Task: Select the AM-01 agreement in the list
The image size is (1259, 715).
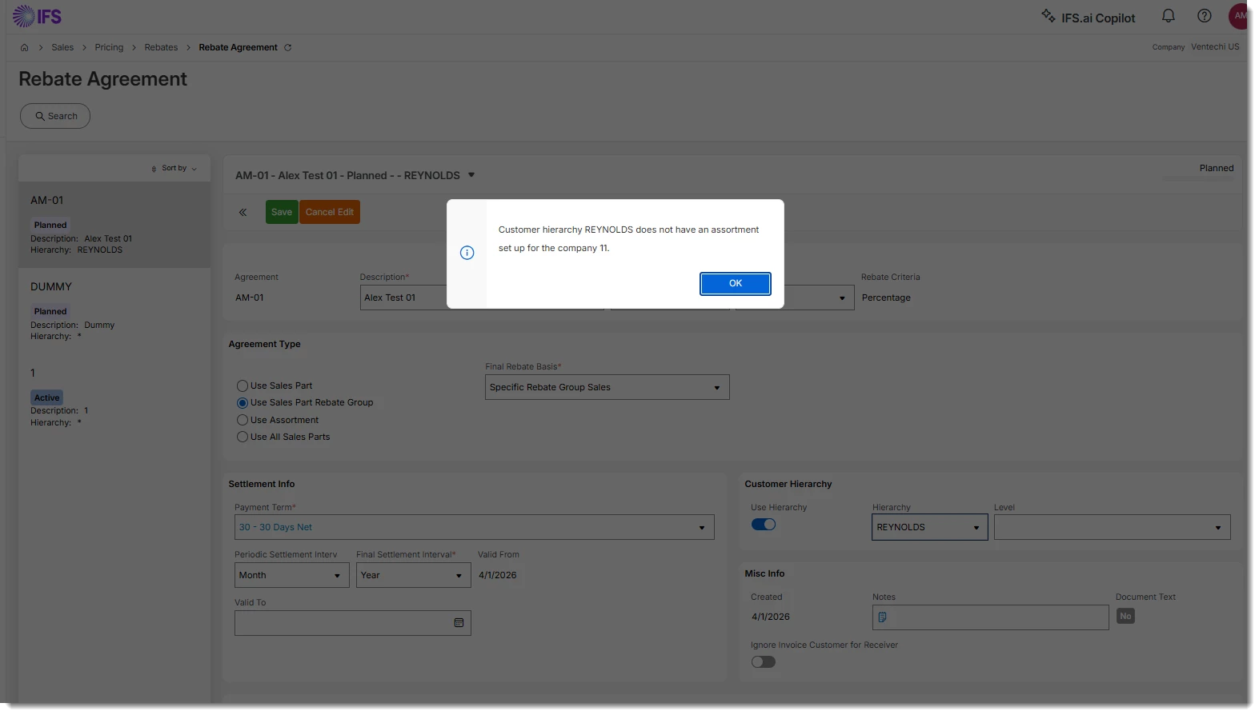Action: point(114,225)
